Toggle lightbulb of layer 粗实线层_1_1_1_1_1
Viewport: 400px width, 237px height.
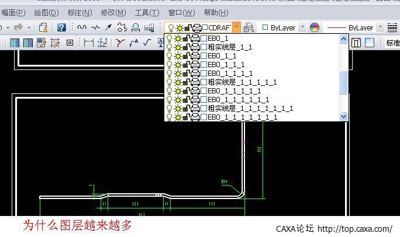click(169, 82)
